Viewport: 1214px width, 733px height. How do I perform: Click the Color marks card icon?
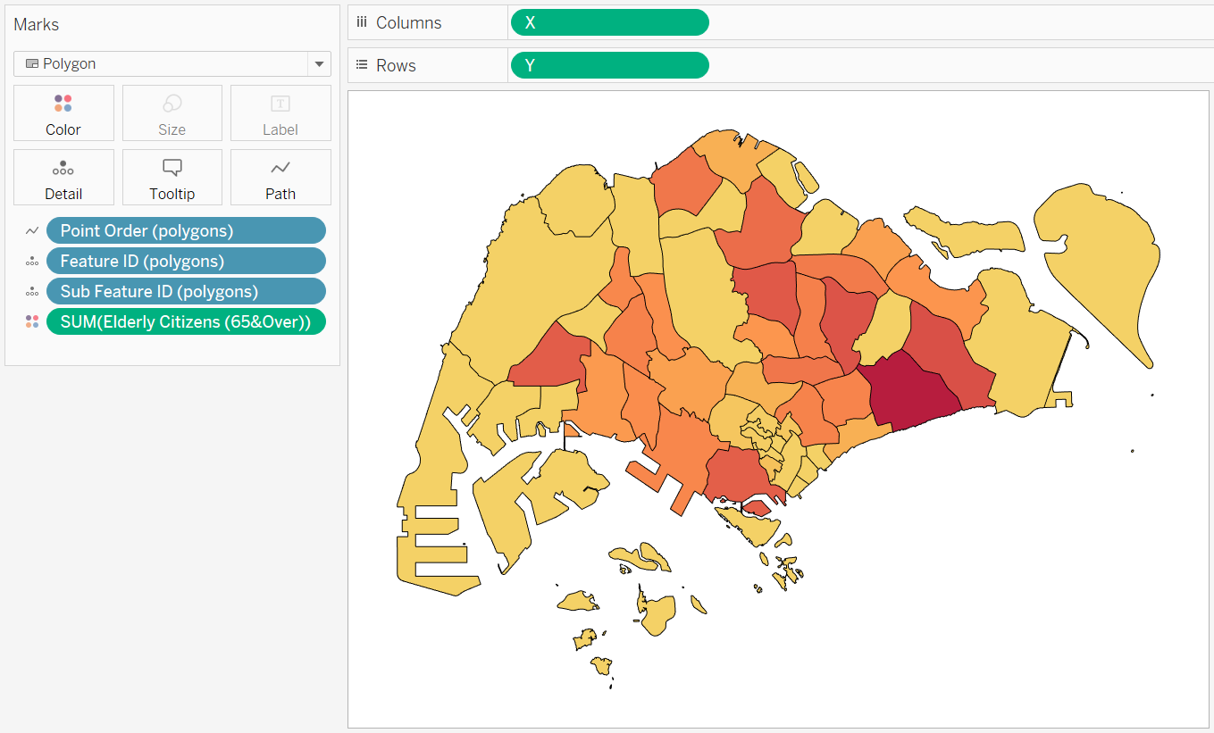pos(63,104)
